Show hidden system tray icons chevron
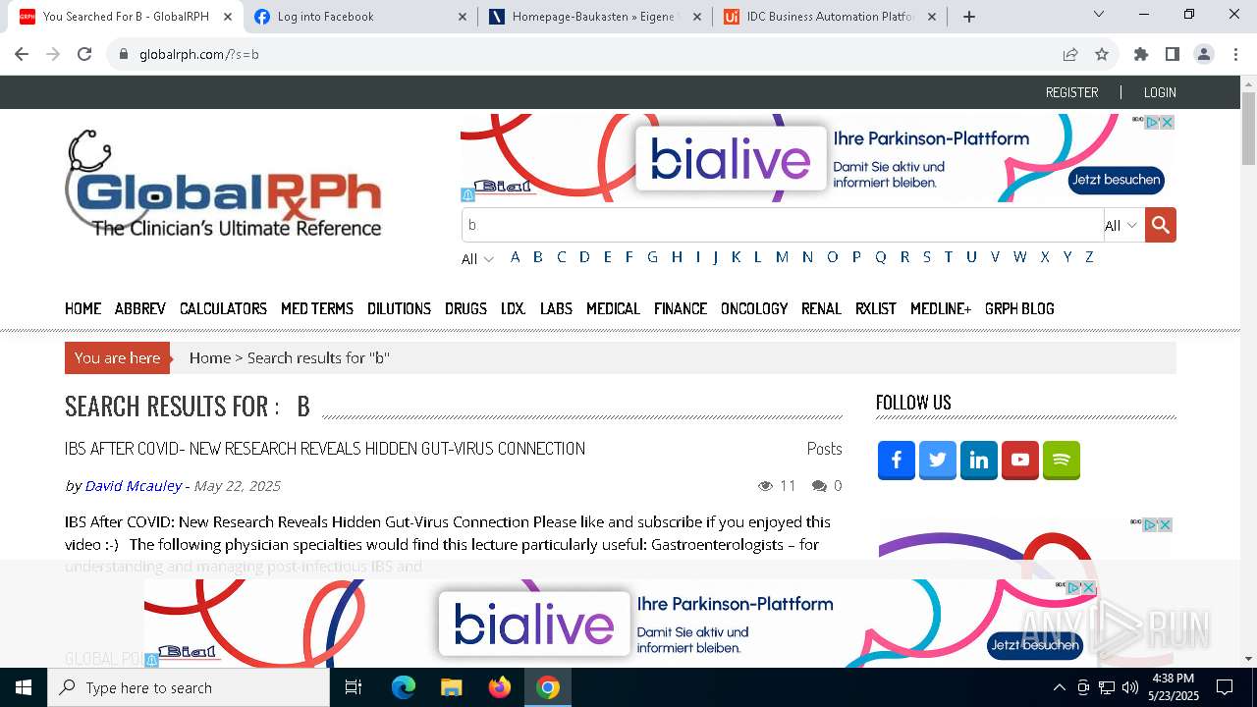This screenshot has height=707, width=1257. click(1059, 687)
